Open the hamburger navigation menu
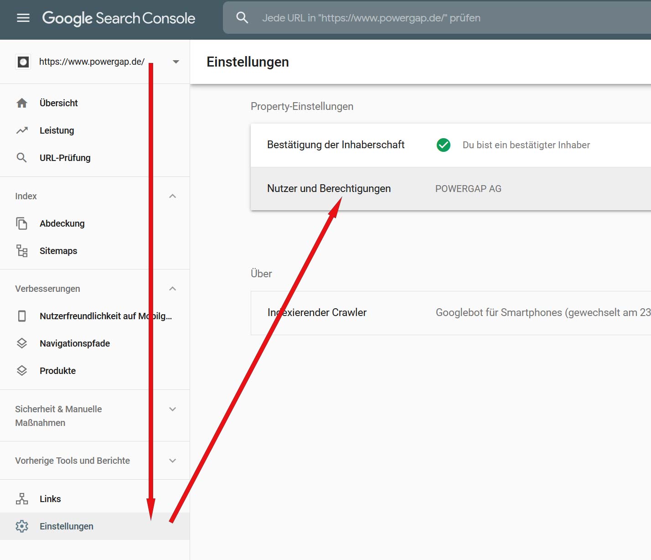 (23, 18)
